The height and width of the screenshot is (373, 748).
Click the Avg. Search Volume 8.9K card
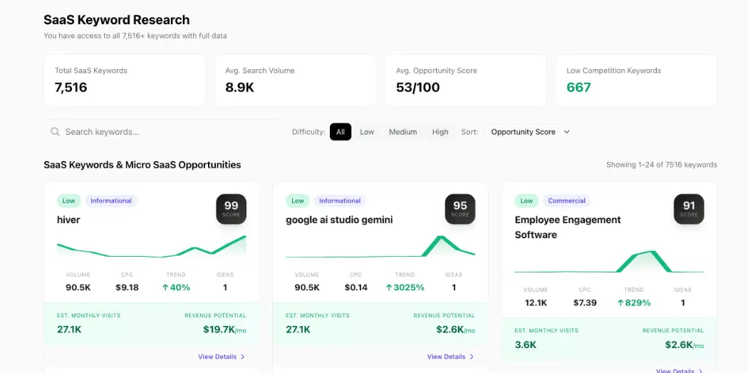point(295,81)
